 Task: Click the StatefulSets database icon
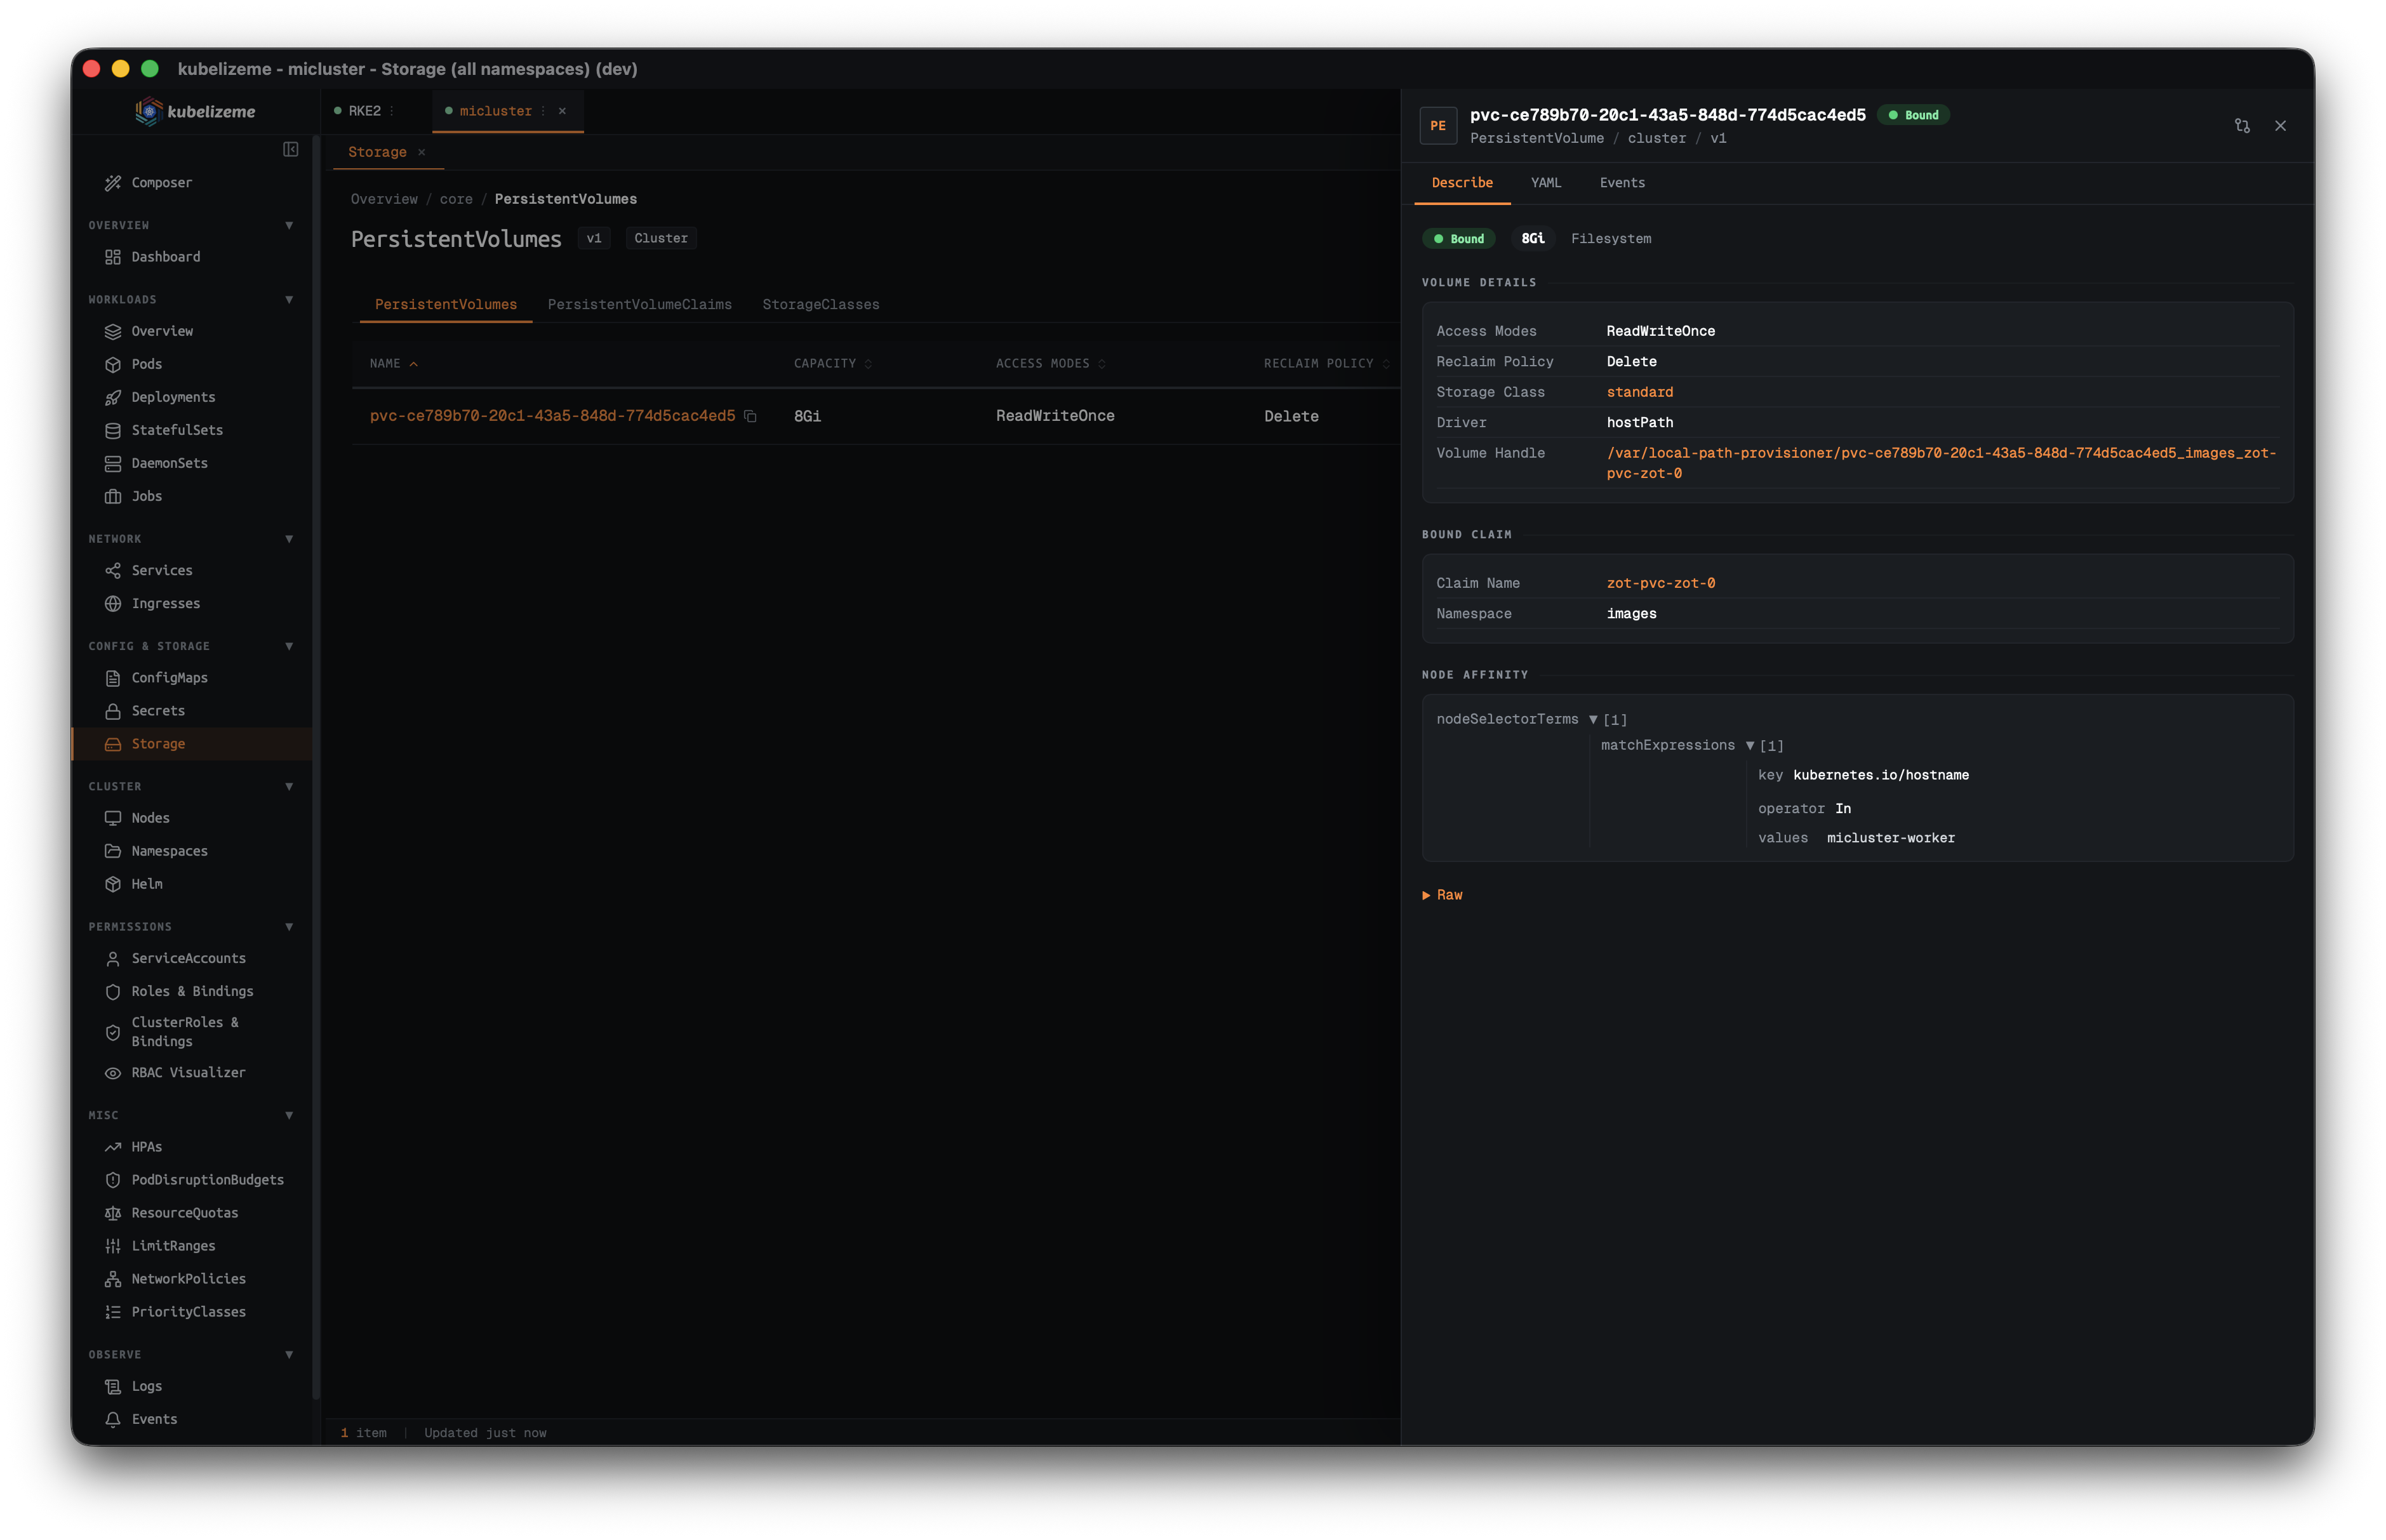click(x=113, y=430)
